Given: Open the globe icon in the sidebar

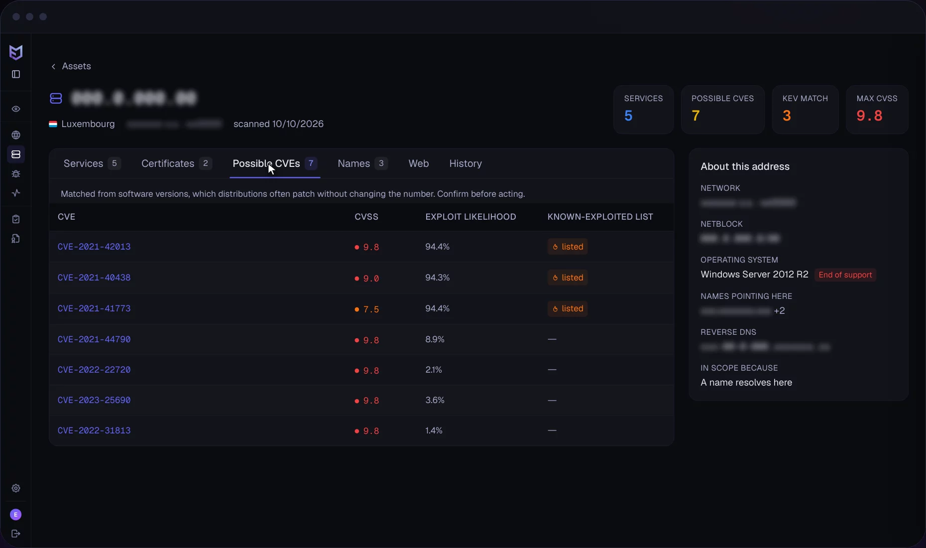Looking at the screenshot, I should 16,135.
